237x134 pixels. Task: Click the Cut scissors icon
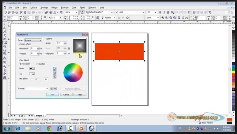click(x=21, y=12)
